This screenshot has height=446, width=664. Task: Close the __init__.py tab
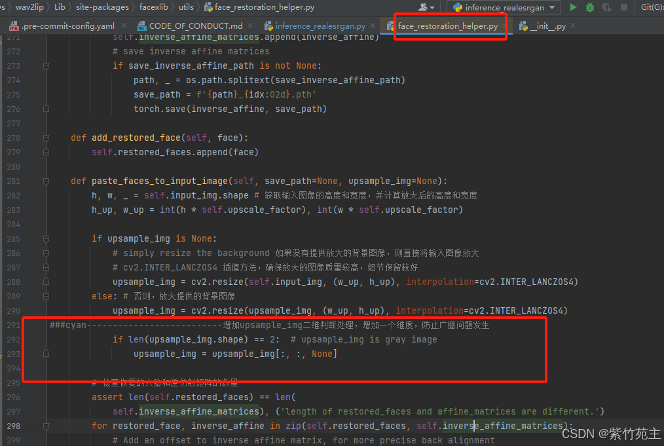coord(573,26)
